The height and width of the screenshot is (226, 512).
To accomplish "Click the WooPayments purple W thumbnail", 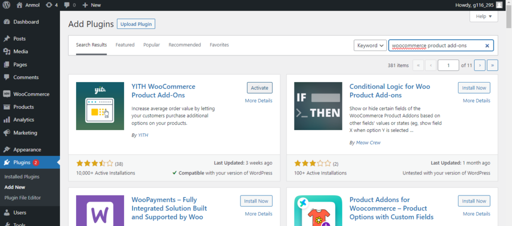I will click(x=100, y=210).
